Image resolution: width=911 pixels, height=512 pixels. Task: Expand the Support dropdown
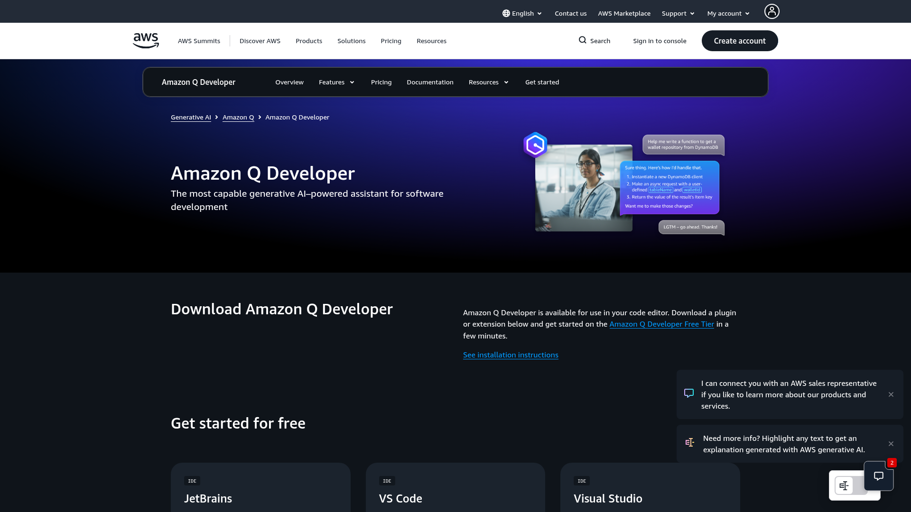point(678,13)
